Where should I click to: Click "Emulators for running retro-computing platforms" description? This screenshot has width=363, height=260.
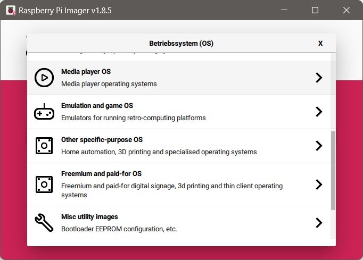pyautogui.click(x=134, y=118)
